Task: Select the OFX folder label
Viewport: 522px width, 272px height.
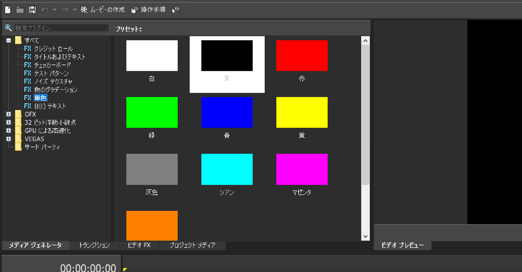Action: [30, 114]
